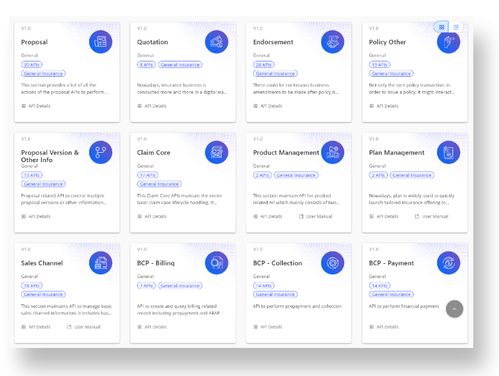
Task: Click the Product Management card icon
Action: point(333,152)
